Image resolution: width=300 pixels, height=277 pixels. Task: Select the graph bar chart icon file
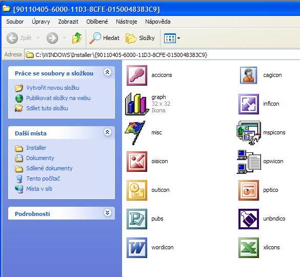[136, 104]
